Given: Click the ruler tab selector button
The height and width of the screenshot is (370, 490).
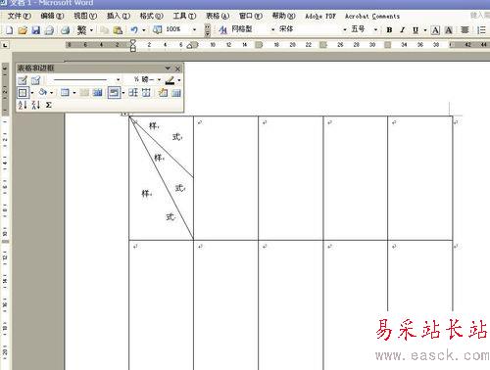Looking at the screenshot, I should (5, 45).
